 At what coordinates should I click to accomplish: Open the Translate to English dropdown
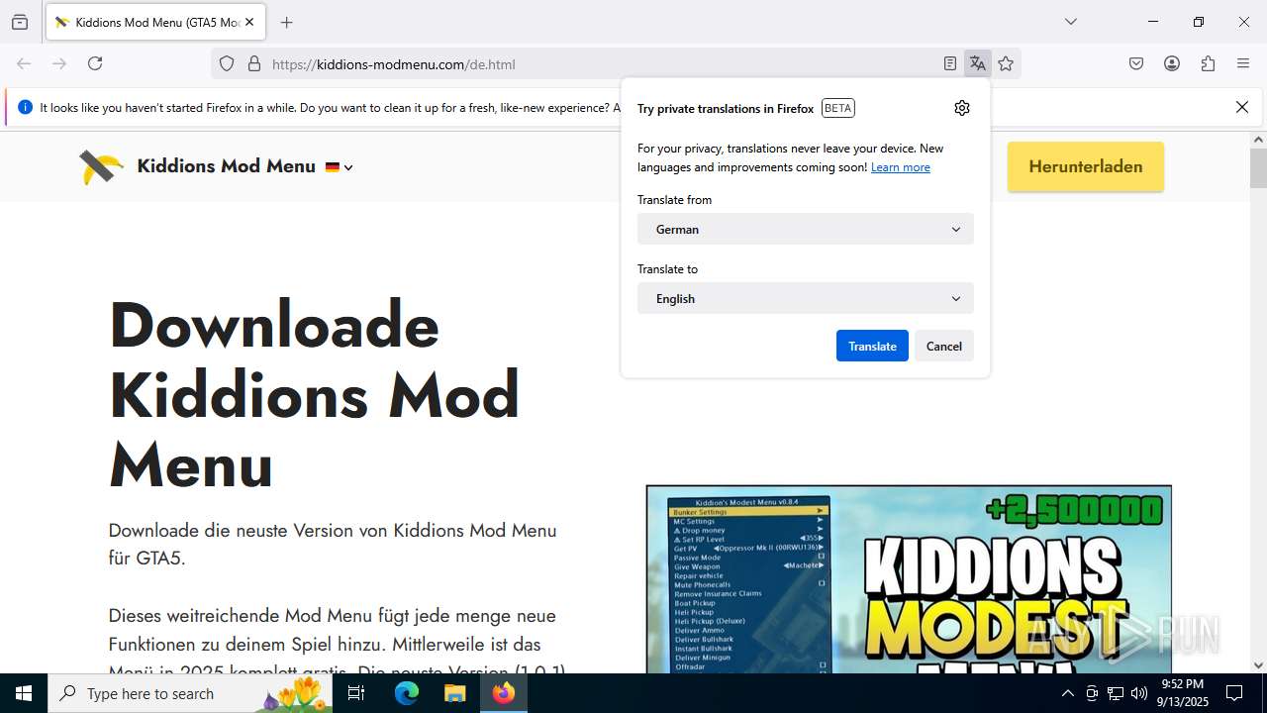pos(806,298)
